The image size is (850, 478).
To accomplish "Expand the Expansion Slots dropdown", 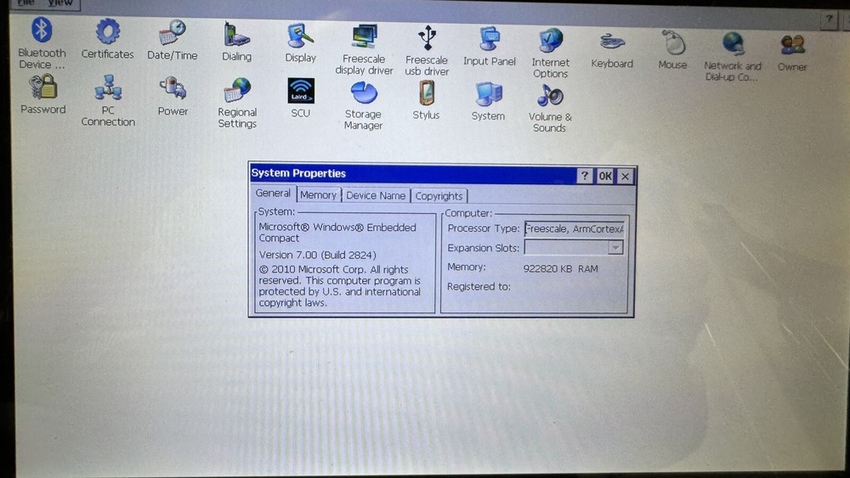I will point(615,248).
